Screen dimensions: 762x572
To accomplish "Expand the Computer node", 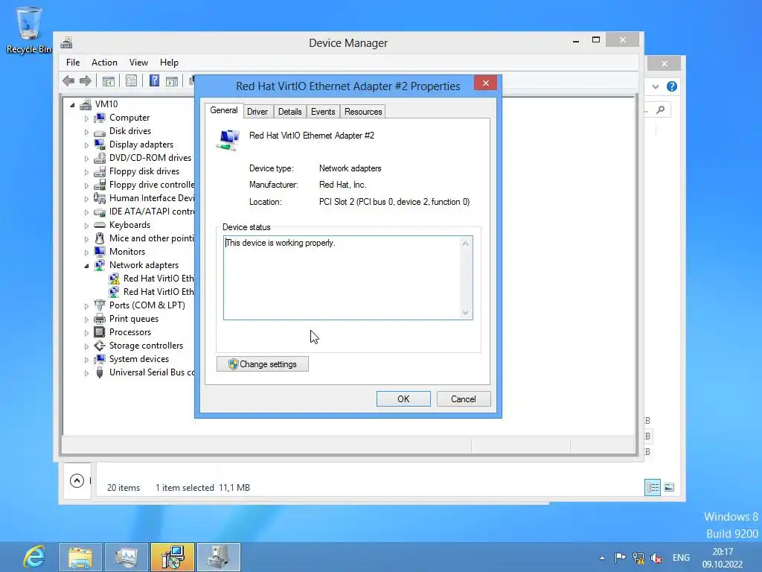I will pyautogui.click(x=86, y=118).
